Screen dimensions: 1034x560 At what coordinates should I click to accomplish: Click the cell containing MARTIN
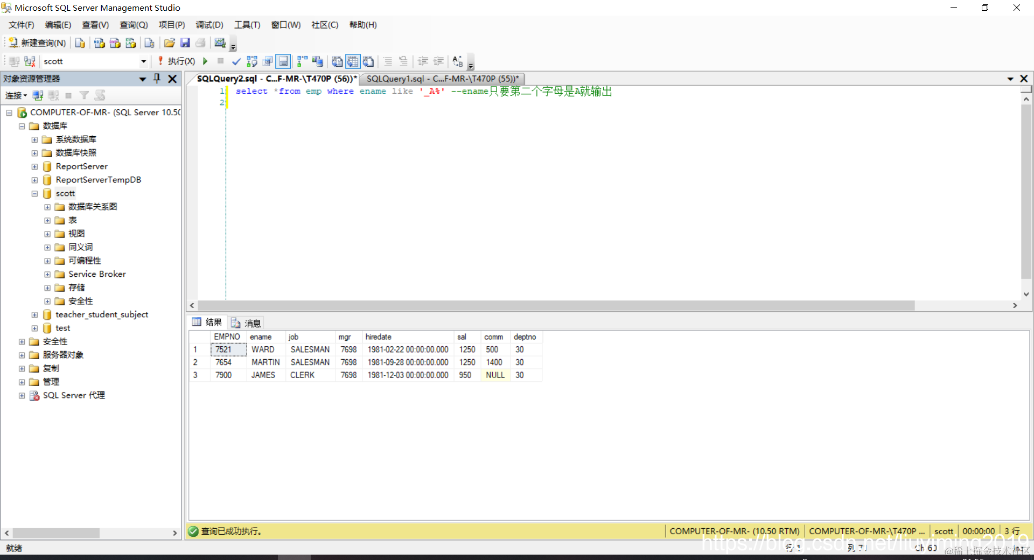266,362
